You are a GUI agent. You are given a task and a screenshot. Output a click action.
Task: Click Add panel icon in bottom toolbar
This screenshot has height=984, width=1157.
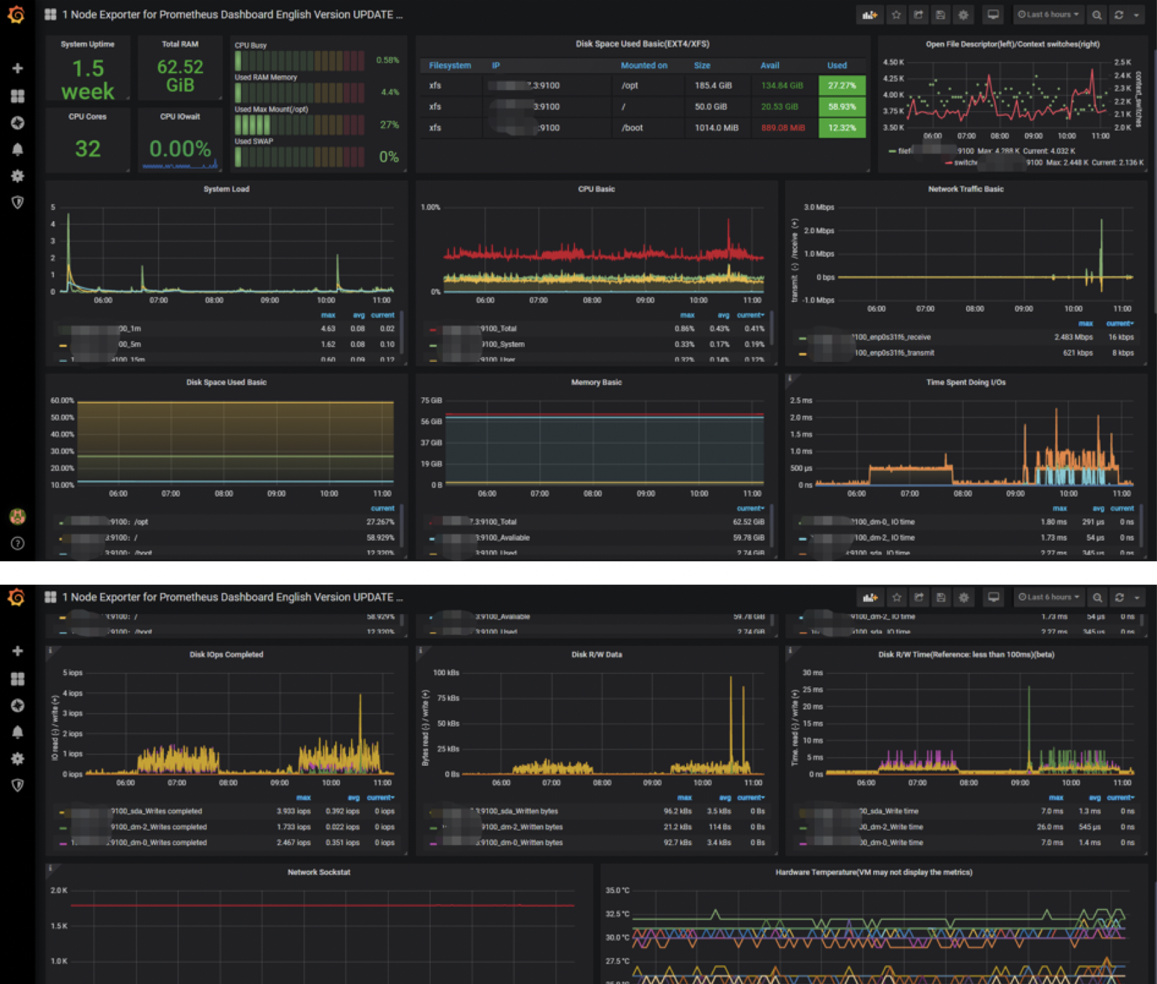(x=870, y=597)
